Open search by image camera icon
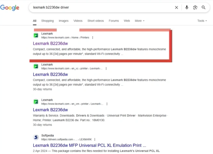Image resolution: width=213 pixels, height=154 pixels. [x=195, y=8]
